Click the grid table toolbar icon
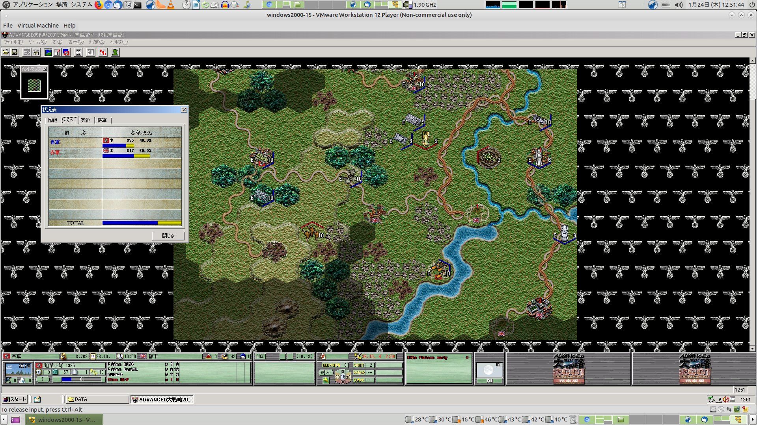The height and width of the screenshot is (425, 757). [78, 52]
